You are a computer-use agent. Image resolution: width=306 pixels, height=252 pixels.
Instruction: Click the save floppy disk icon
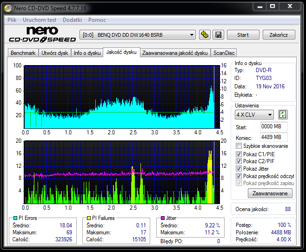coord(218,35)
